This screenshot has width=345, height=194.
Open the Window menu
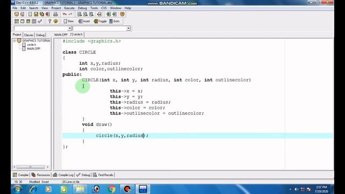coord(115,8)
